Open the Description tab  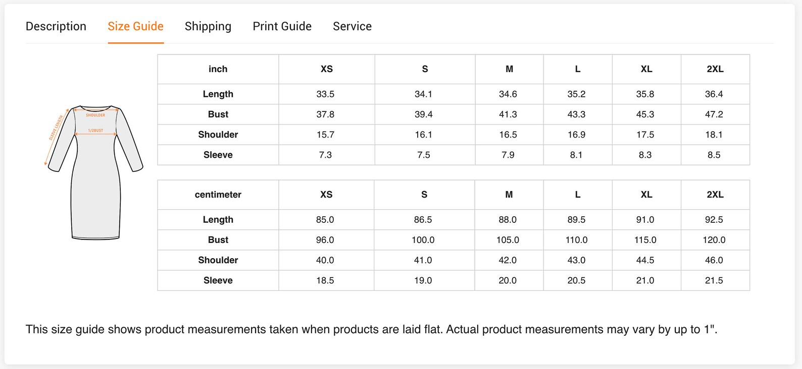(56, 26)
